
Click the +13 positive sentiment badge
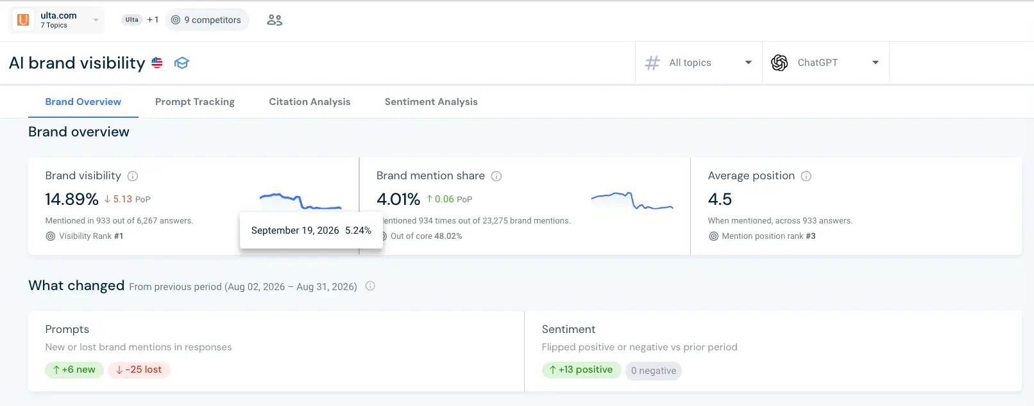tap(582, 370)
